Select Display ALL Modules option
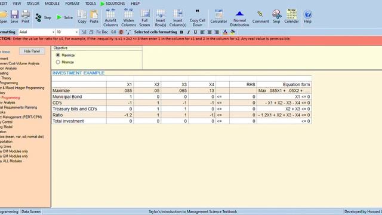Screen dimensions: 382x215 coord(11,161)
